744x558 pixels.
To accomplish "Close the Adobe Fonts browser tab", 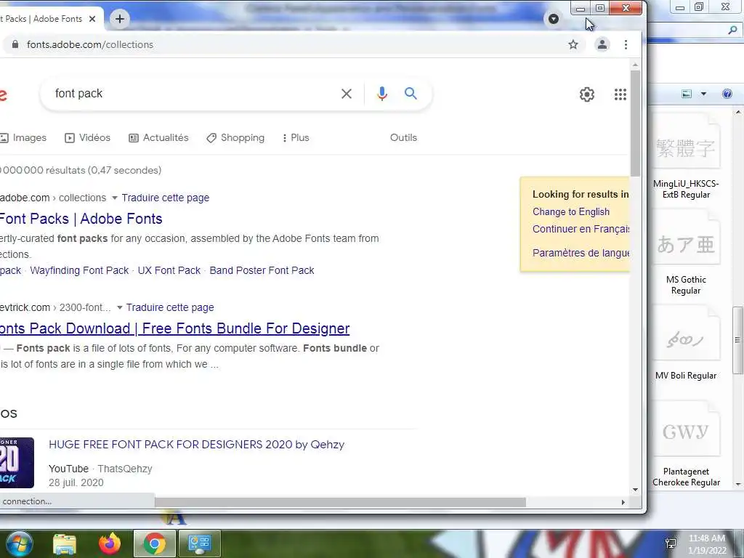I will (x=92, y=19).
